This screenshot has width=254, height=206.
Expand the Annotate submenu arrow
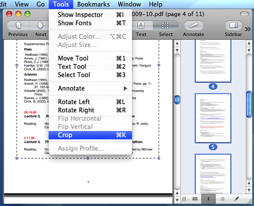coord(125,88)
